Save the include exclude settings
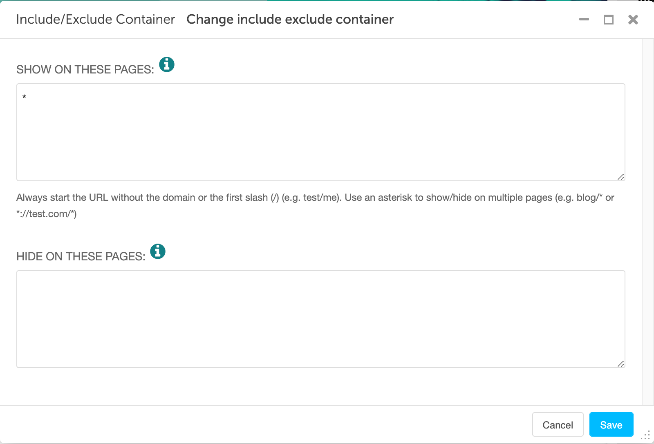The width and height of the screenshot is (654, 444). pos(611,424)
